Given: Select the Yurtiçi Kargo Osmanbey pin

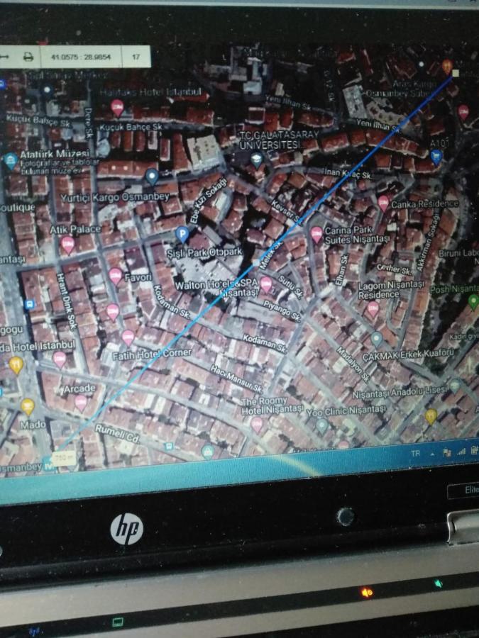Looking at the screenshot, I should coord(152,177).
